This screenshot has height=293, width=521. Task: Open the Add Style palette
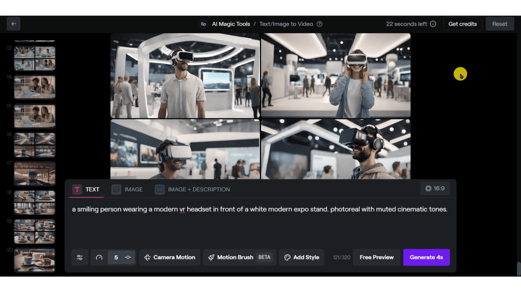(301, 257)
